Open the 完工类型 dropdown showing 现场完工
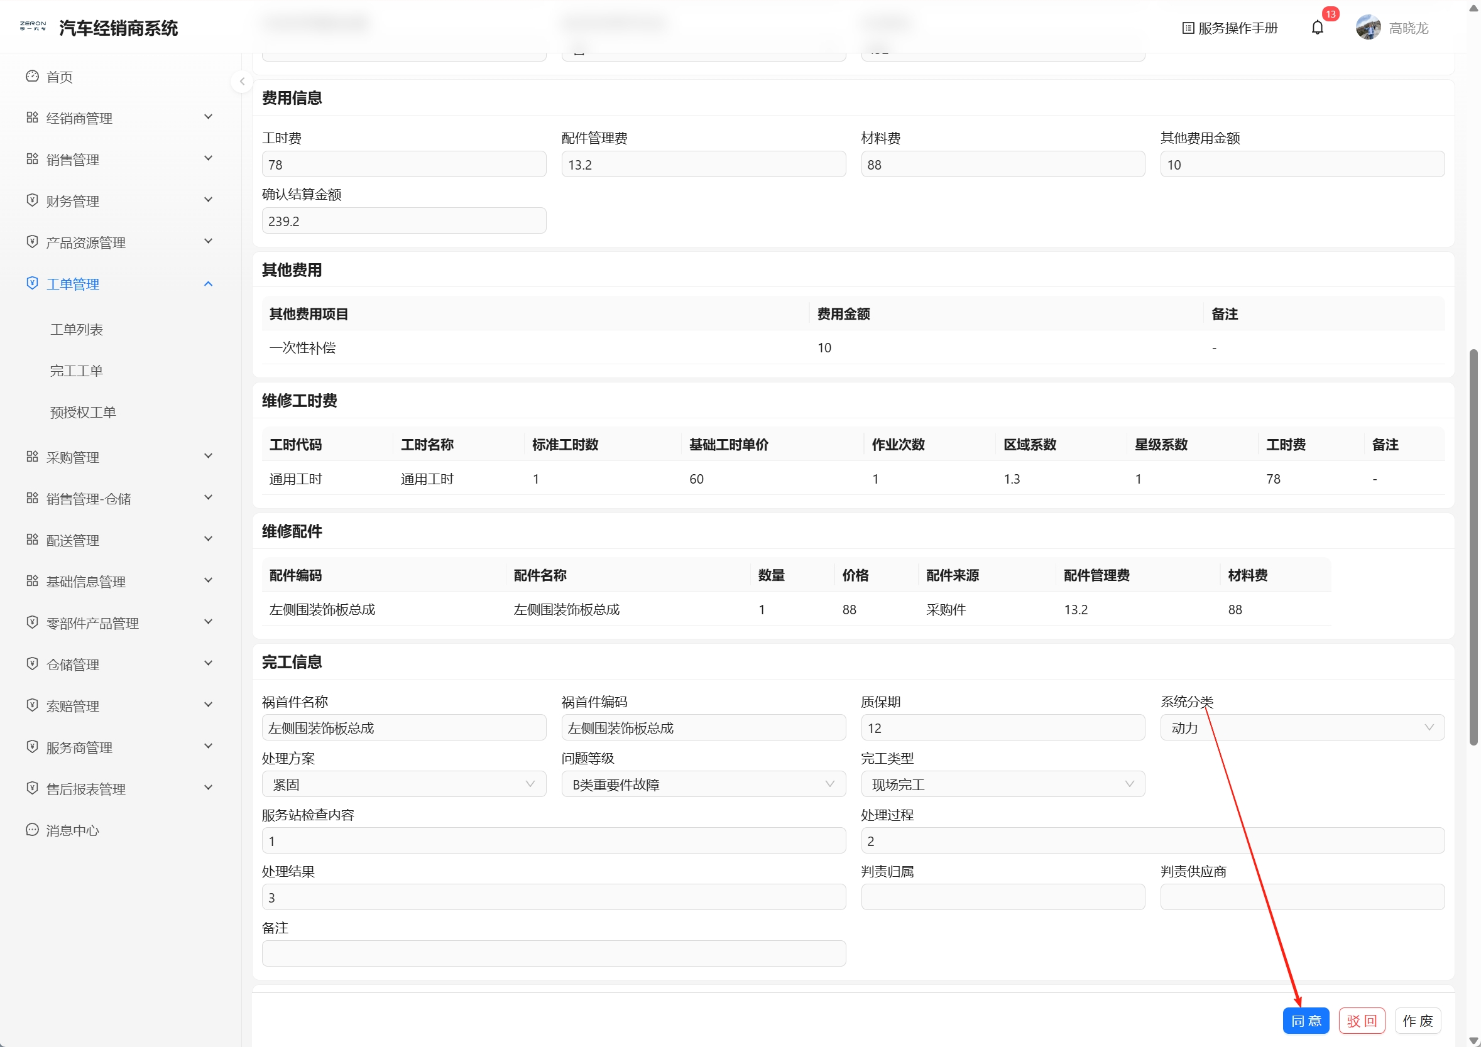This screenshot has height=1047, width=1481. click(1002, 784)
